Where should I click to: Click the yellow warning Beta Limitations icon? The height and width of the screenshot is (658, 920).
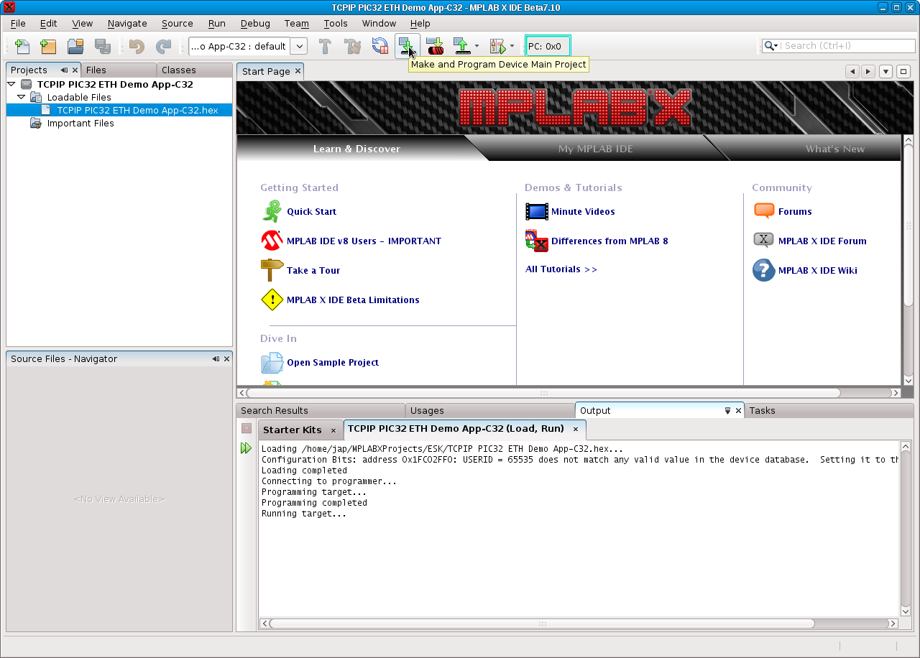(272, 300)
